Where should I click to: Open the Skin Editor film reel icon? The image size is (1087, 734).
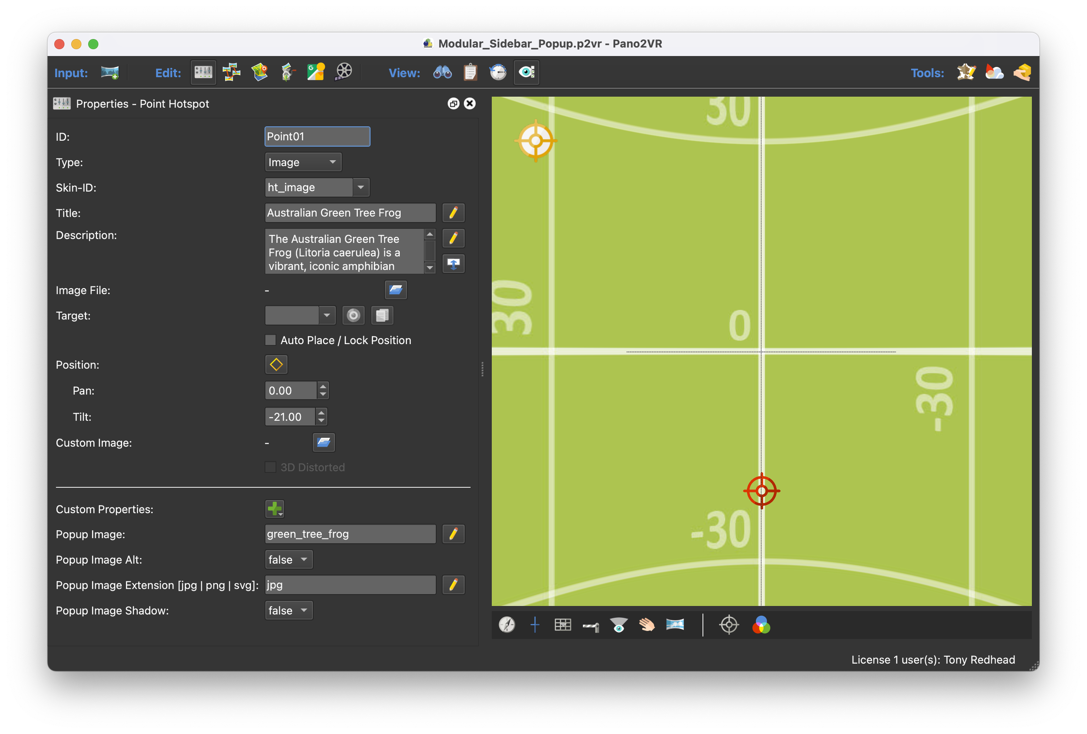coord(344,72)
